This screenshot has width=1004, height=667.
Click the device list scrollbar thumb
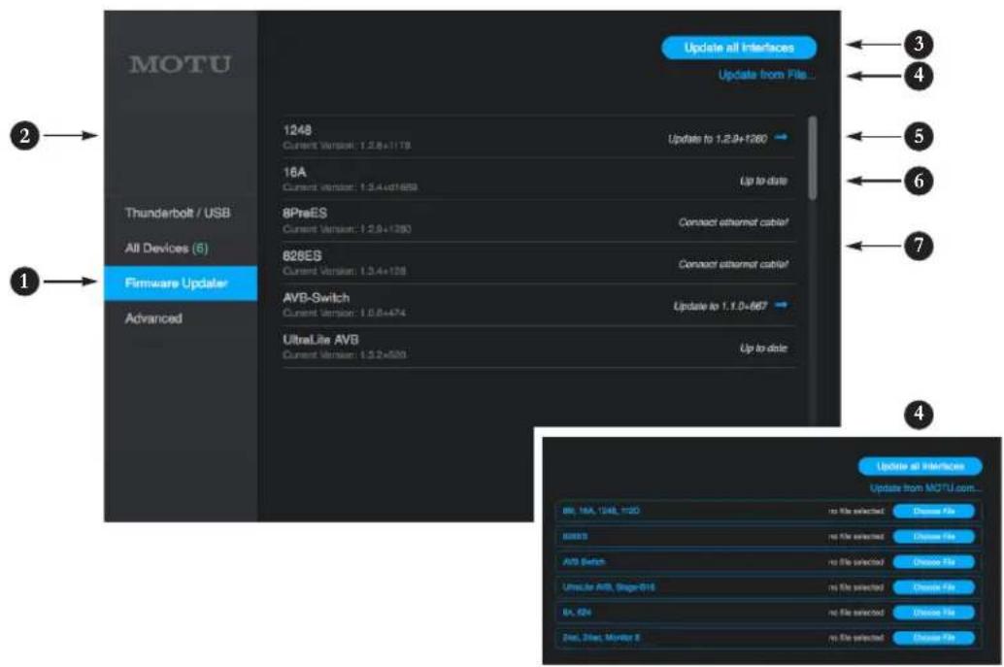coord(813,157)
